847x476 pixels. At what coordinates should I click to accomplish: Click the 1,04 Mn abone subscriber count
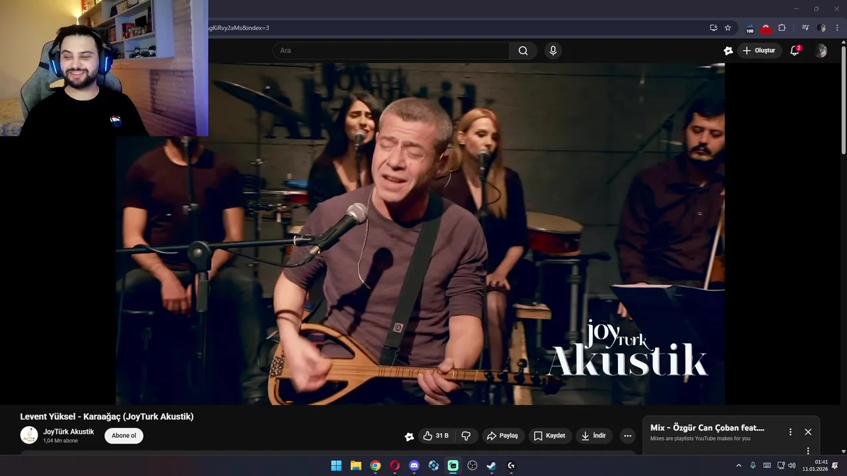click(x=61, y=441)
